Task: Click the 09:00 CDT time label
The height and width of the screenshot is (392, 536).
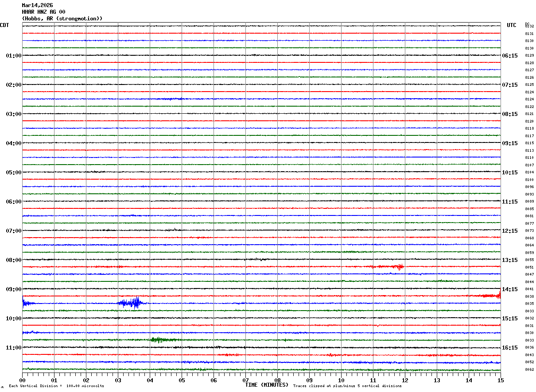Action: click(13, 289)
